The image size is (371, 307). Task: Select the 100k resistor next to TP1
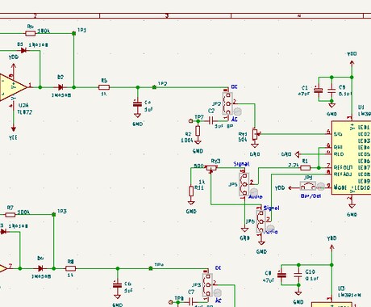pyautogui.click(x=31, y=33)
